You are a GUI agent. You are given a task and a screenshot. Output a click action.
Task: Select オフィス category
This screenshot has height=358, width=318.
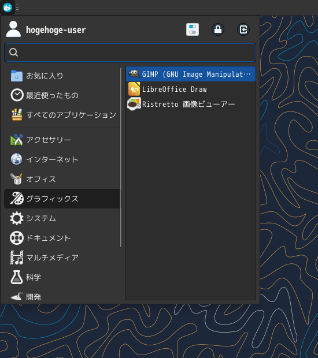click(x=62, y=179)
